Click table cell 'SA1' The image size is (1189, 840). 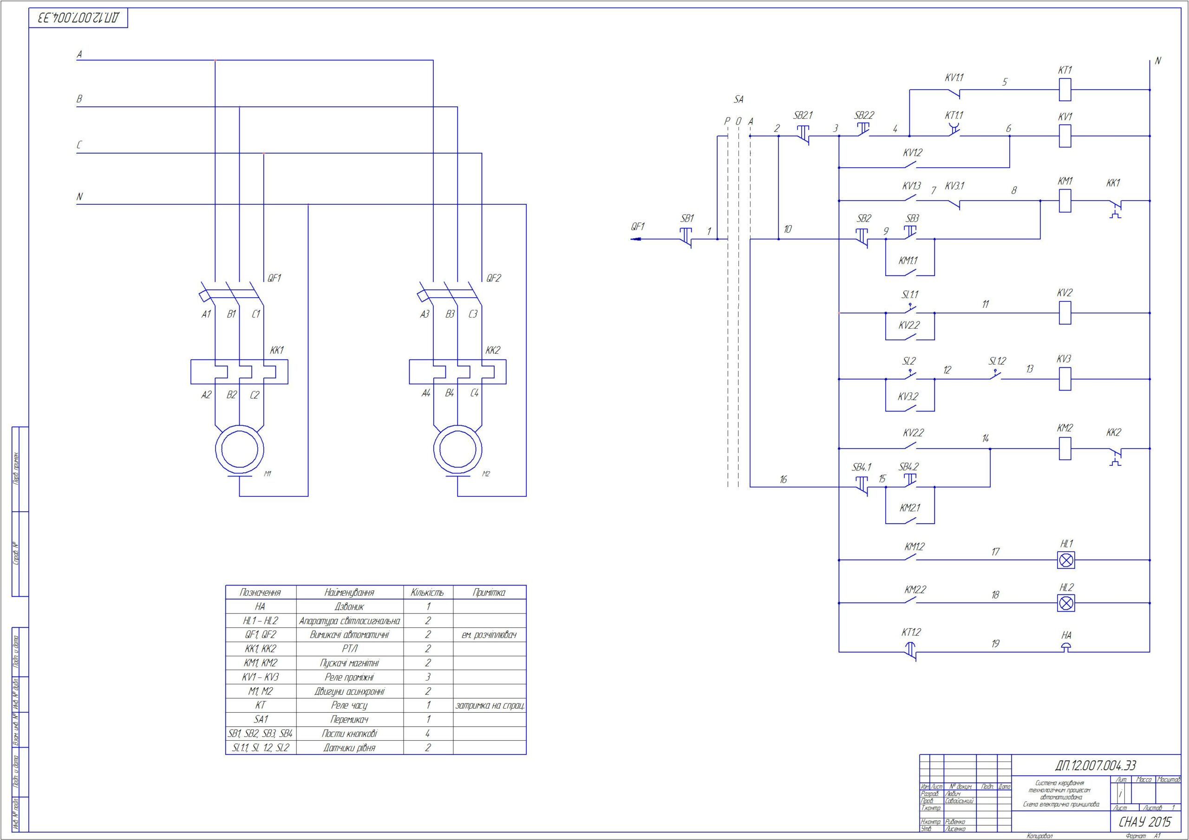point(261,719)
